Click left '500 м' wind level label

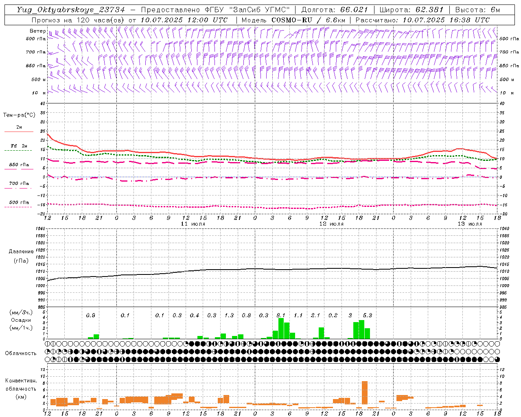coord(39,79)
